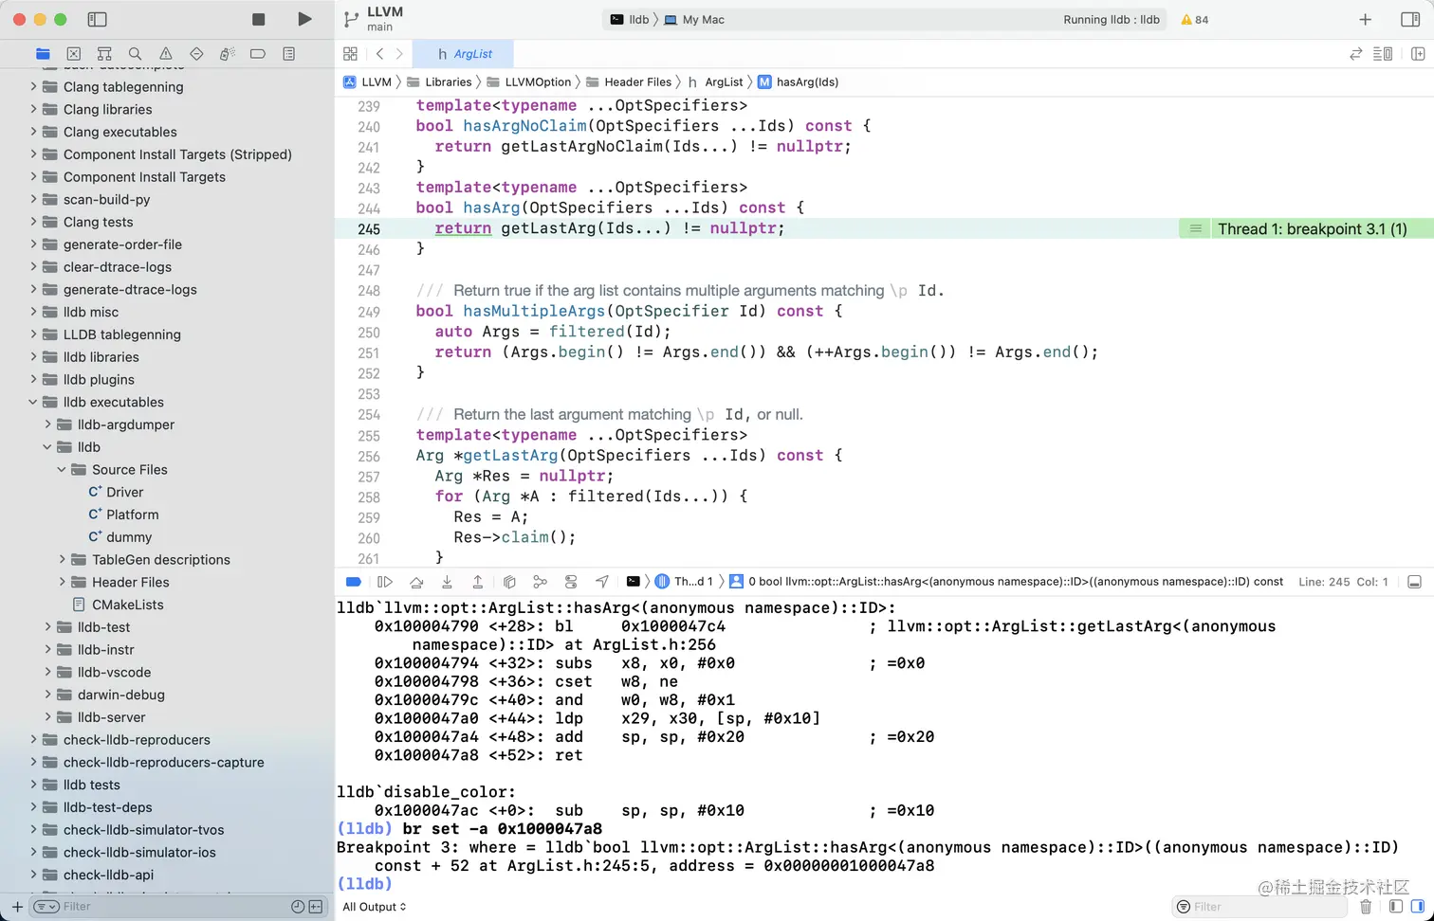
Task: Expand the Clang tablegenning group
Action: pyautogui.click(x=33, y=86)
